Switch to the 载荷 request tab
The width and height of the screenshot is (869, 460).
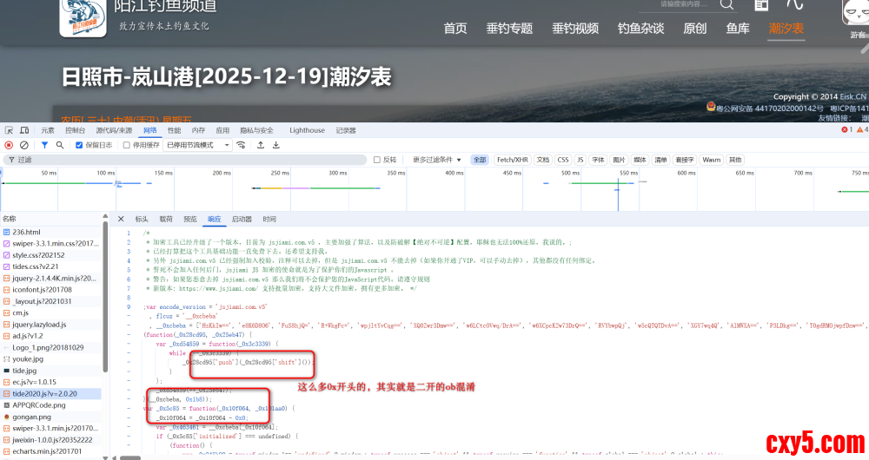coord(166,220)
